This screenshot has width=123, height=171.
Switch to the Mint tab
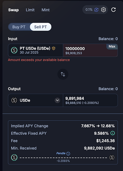(x=45, y=10)
